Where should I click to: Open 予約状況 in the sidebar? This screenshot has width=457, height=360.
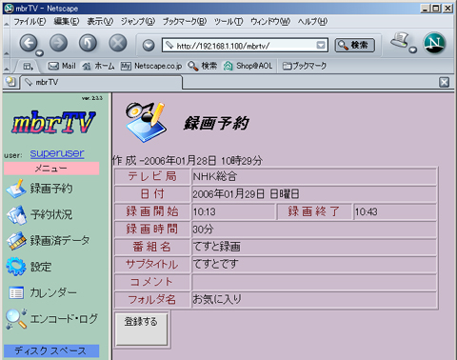click(x=40, y=214)
